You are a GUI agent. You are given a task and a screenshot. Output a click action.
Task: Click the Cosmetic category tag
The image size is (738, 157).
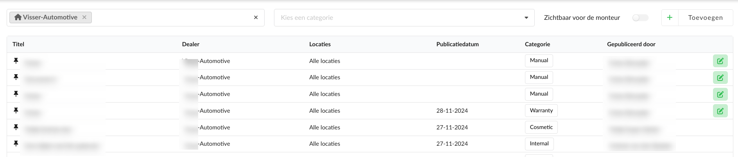click(541, 127)
